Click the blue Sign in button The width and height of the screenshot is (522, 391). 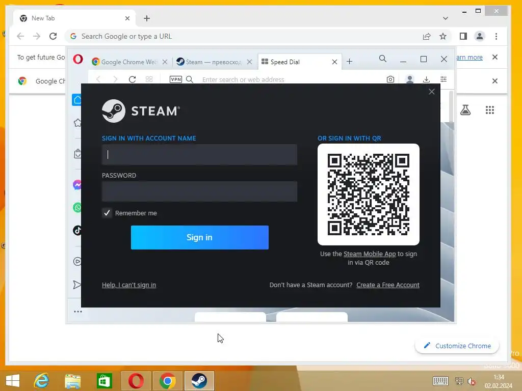[199, 237]
